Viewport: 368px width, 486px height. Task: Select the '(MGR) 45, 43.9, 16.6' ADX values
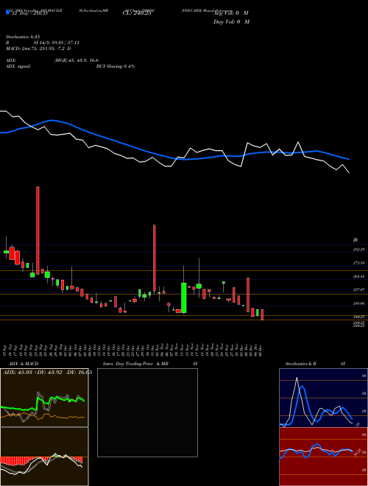point(77,60)
